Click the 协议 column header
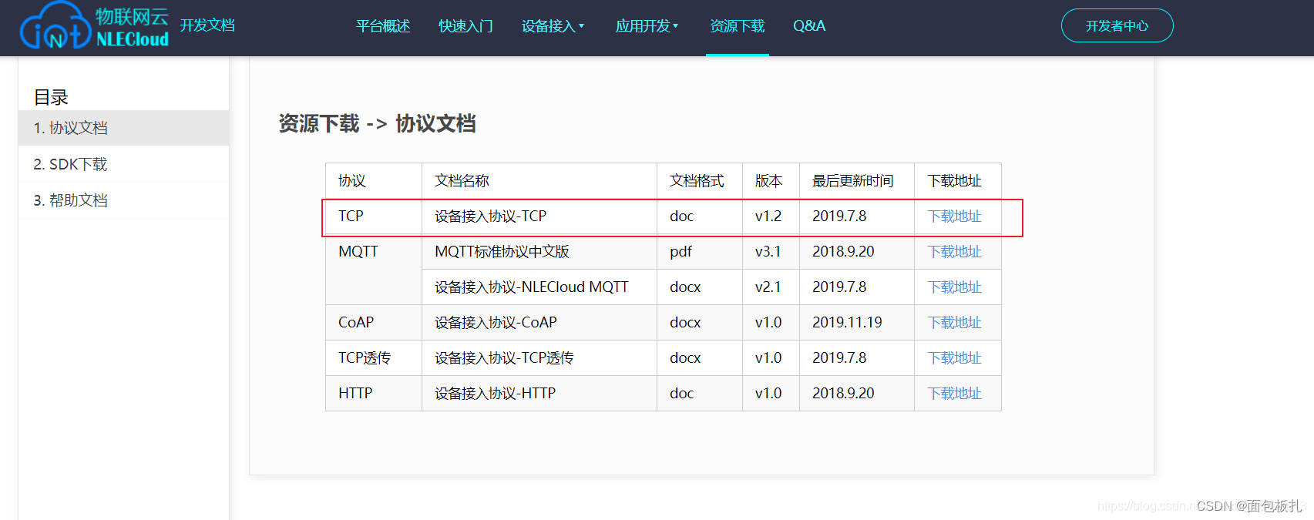This screenshot has width=1314, height=520. (x=374, y=181)
